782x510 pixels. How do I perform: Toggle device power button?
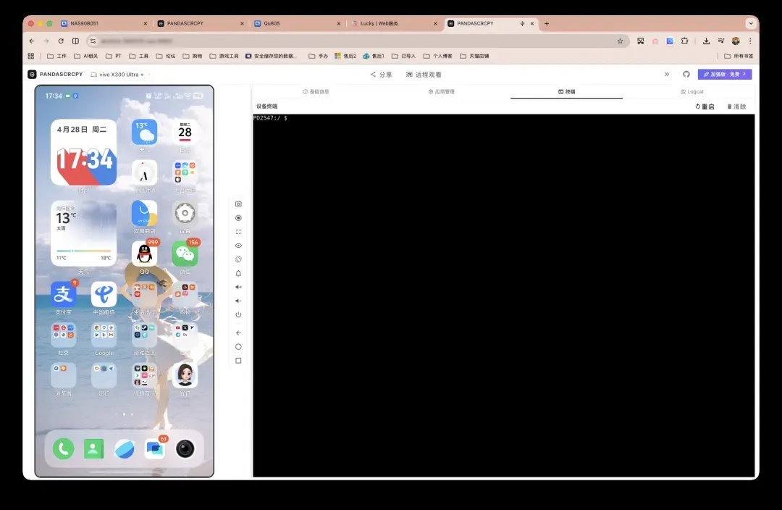point(238,315)
